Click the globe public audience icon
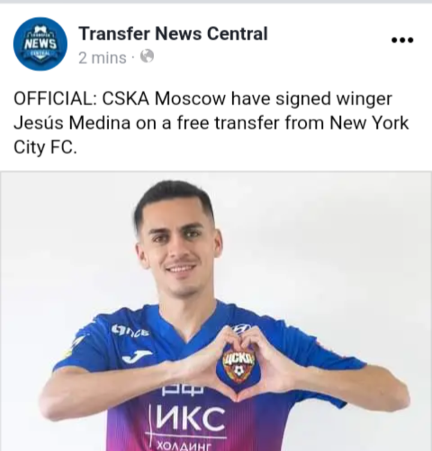The image size is (432, 451). click(x=147, y=56)
